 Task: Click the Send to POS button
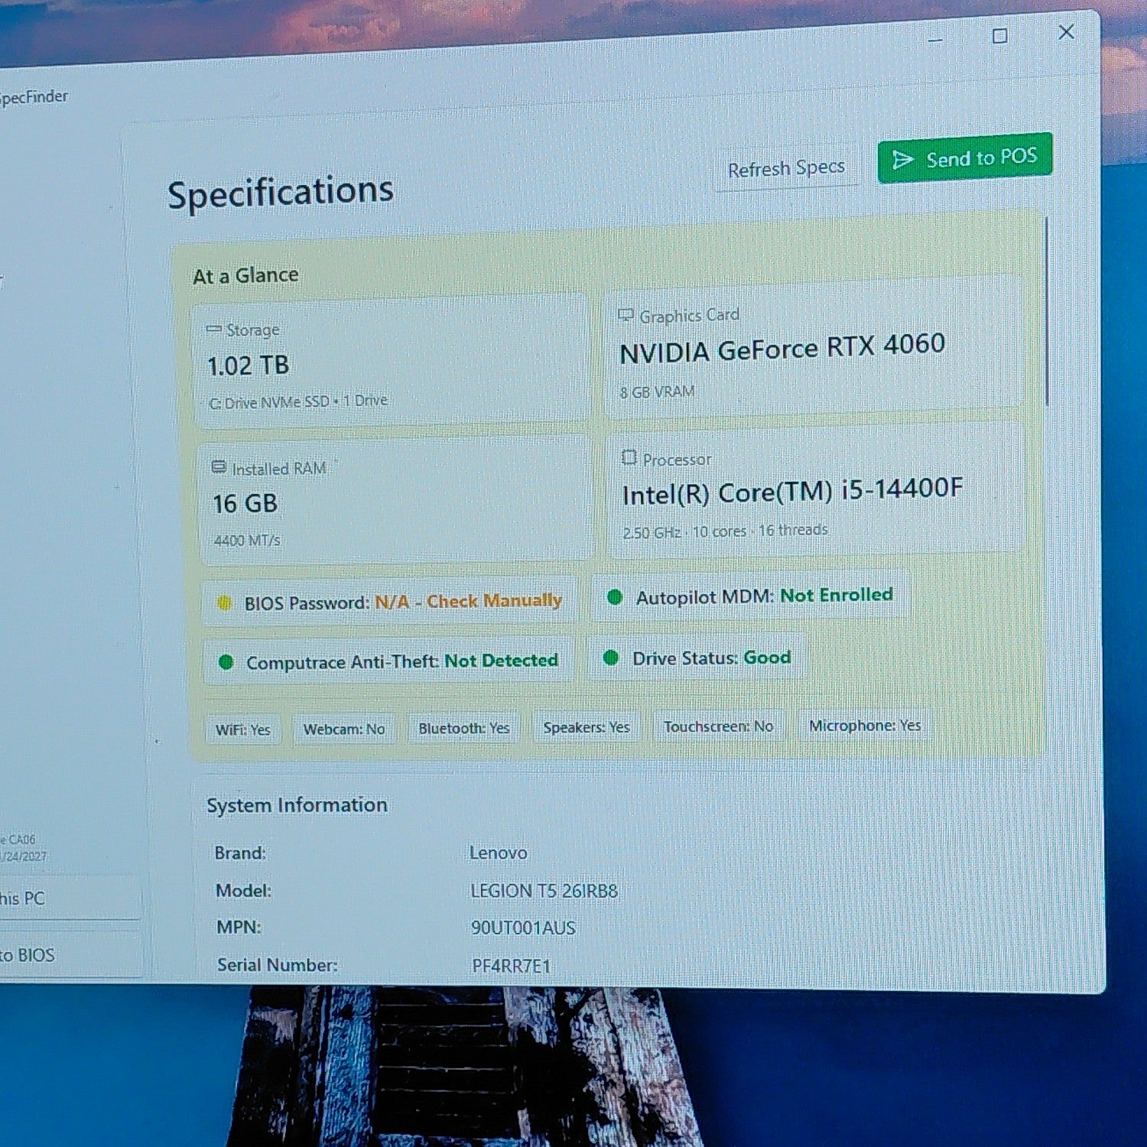(965, 158)
